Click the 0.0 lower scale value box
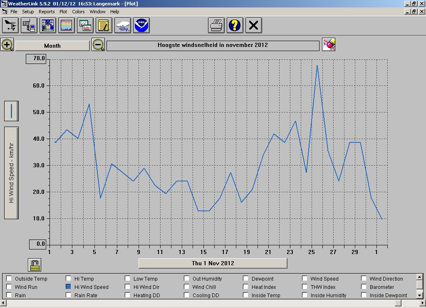This screenshot has width=426, height=308. (38, 244)
